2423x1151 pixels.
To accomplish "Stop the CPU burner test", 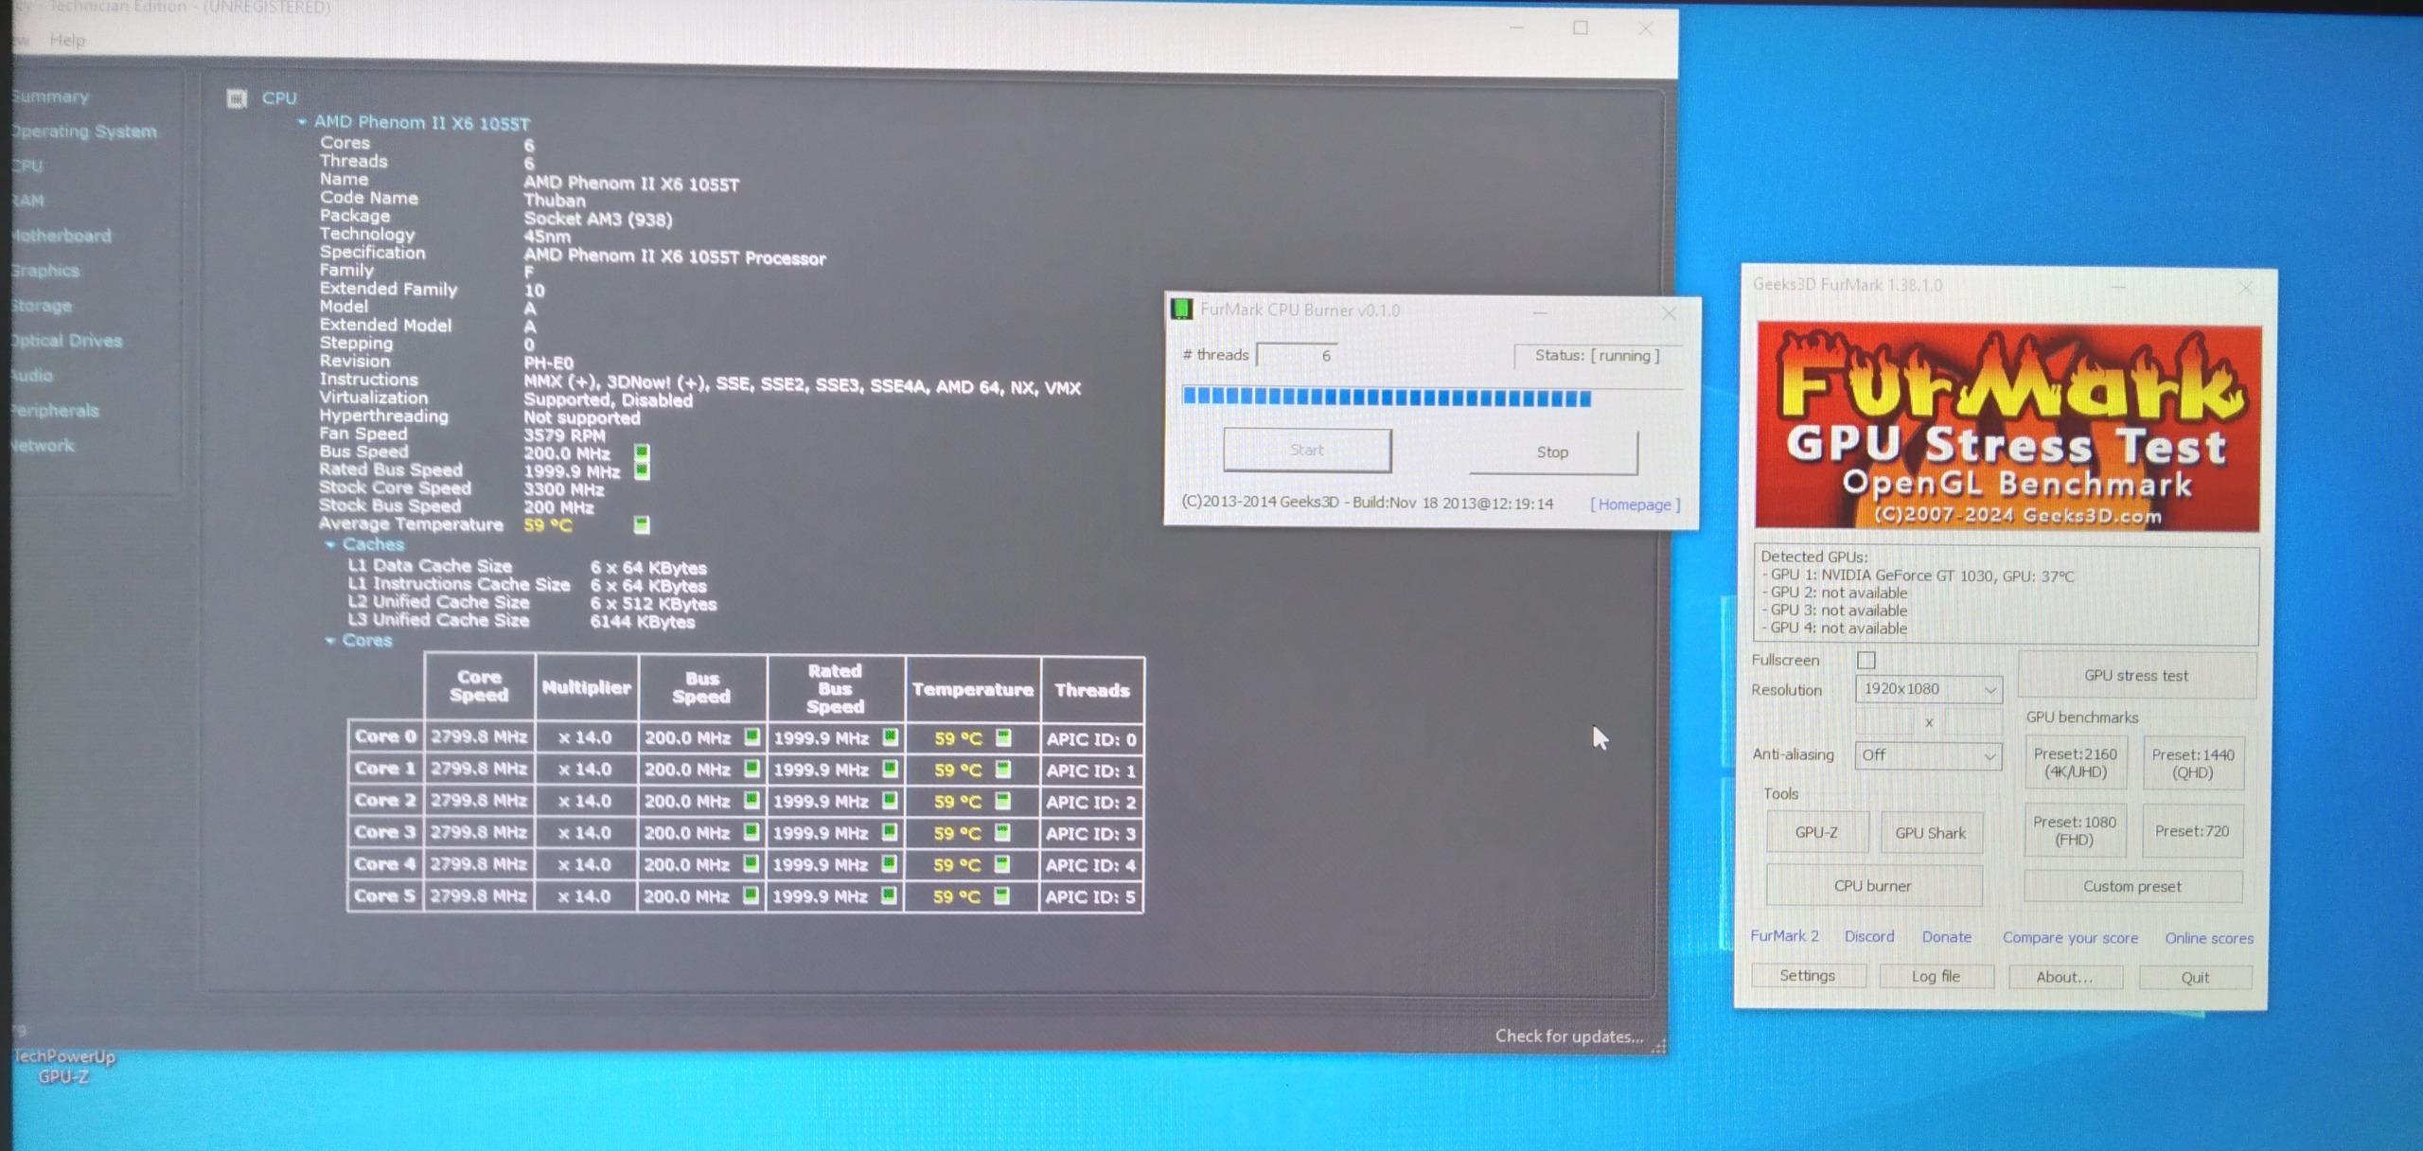I will (1552, 452).
